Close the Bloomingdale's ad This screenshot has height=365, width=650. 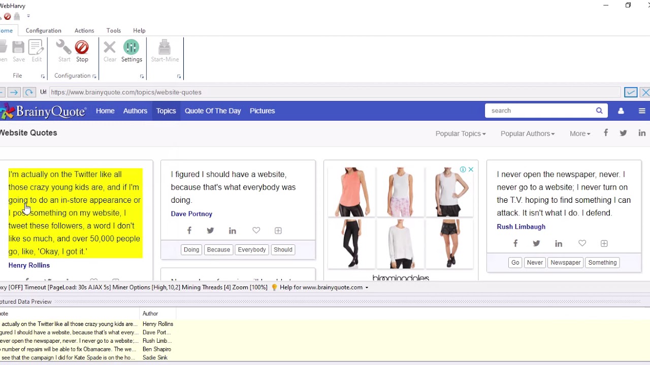(471, 169)
